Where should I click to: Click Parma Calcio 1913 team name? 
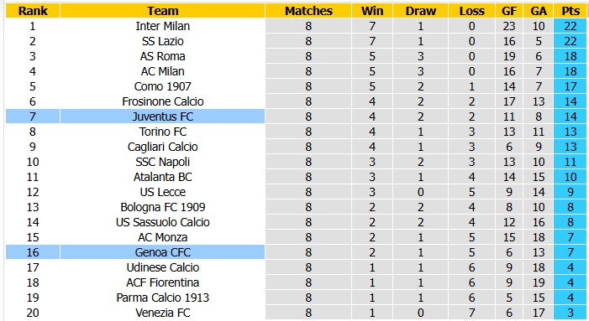click(x=163, y=298)
